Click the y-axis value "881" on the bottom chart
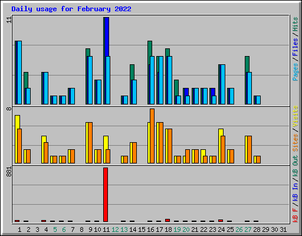The image size is (302, 236). pyautogui.click(x=9, y=172)
